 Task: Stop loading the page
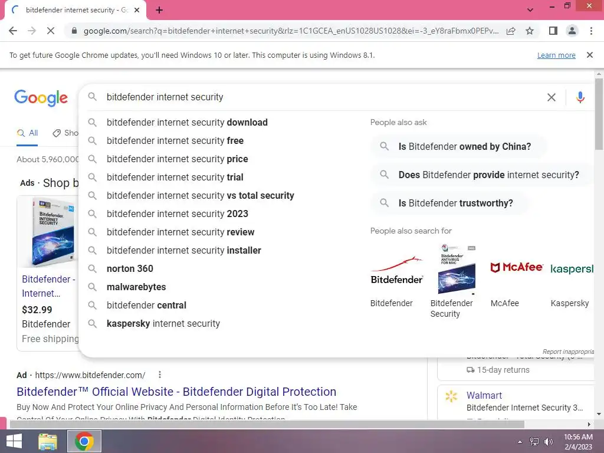(x=51, y=31)
